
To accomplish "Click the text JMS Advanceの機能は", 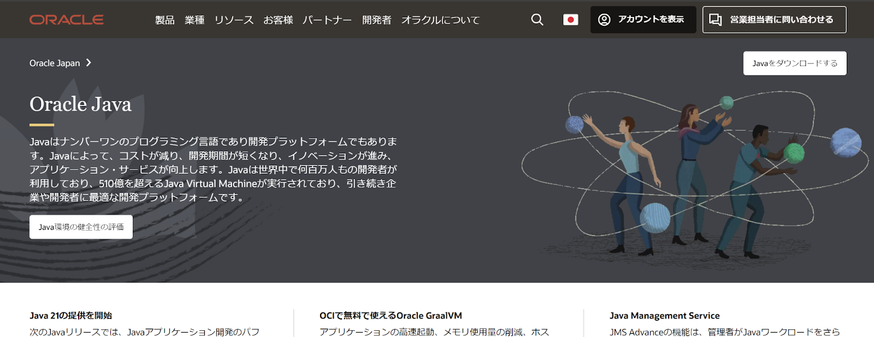I will tap(654, 332).
